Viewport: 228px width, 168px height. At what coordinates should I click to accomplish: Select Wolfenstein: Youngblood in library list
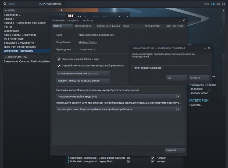[x=27, y=51]
